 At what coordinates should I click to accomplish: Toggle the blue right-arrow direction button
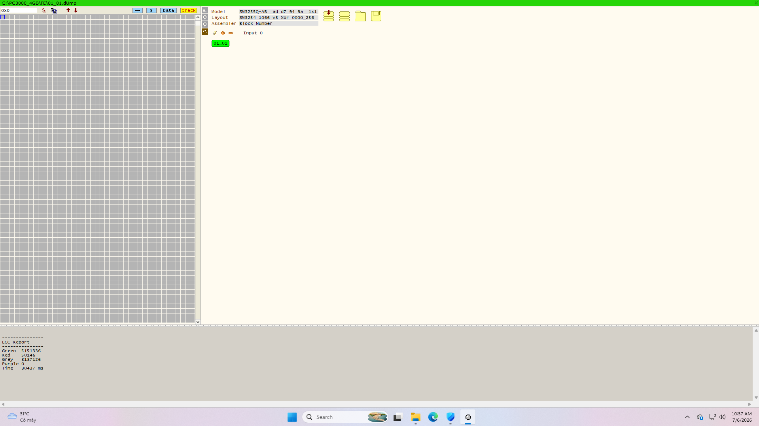tap(138, 11)
